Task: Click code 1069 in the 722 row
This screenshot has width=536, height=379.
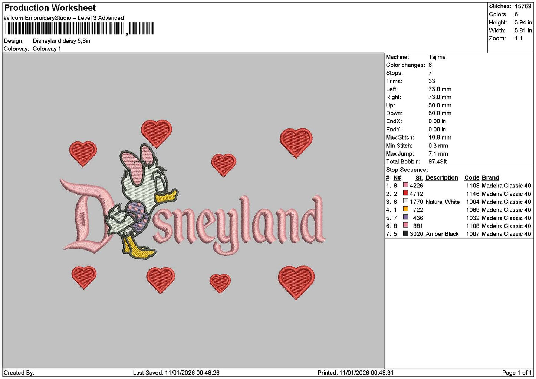Action: [x=473, y=210]
